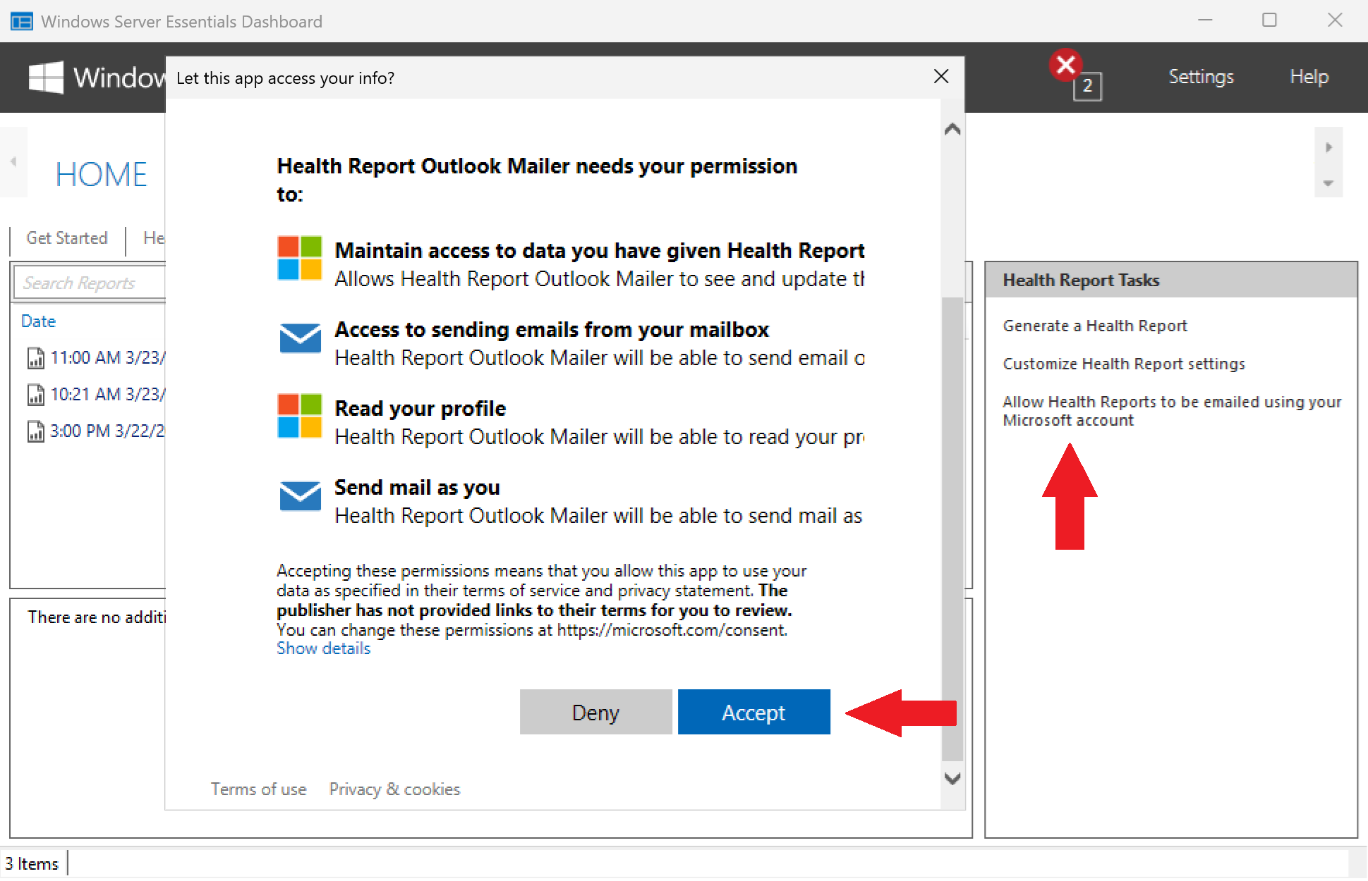Switch to the Get Started tab

(67, 238)
